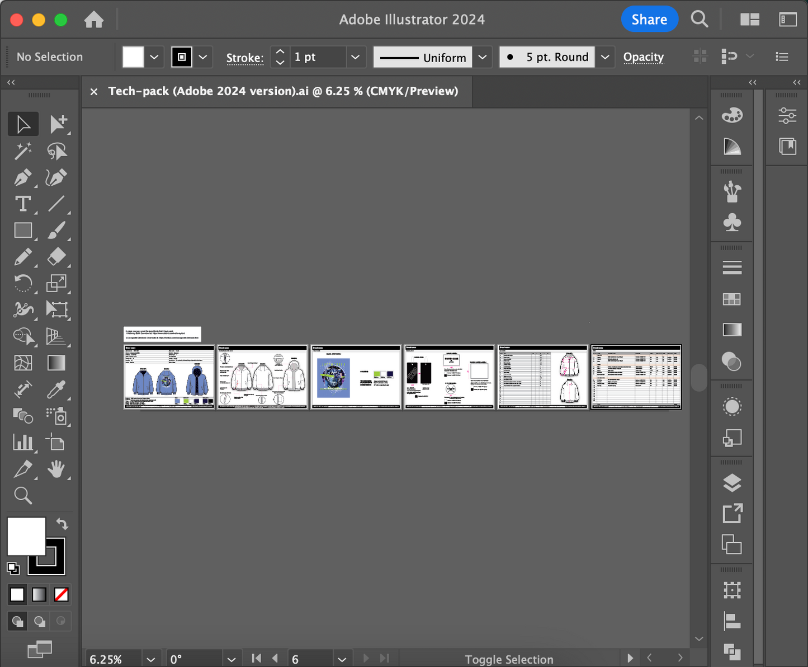Select the Zoom tool
Viewport: 808px width, 667px height.
23,495
